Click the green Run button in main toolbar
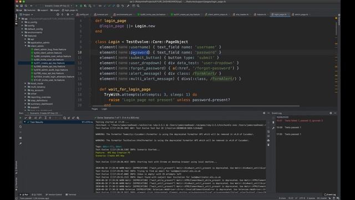 pos(77,6)
